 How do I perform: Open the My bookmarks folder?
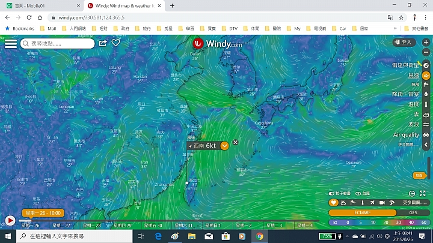293,28
